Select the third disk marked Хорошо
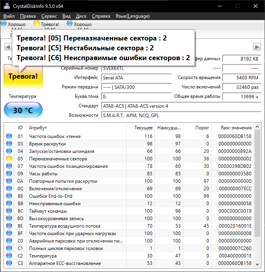Viewport: 265px width, 272px height. coord(79,24)
